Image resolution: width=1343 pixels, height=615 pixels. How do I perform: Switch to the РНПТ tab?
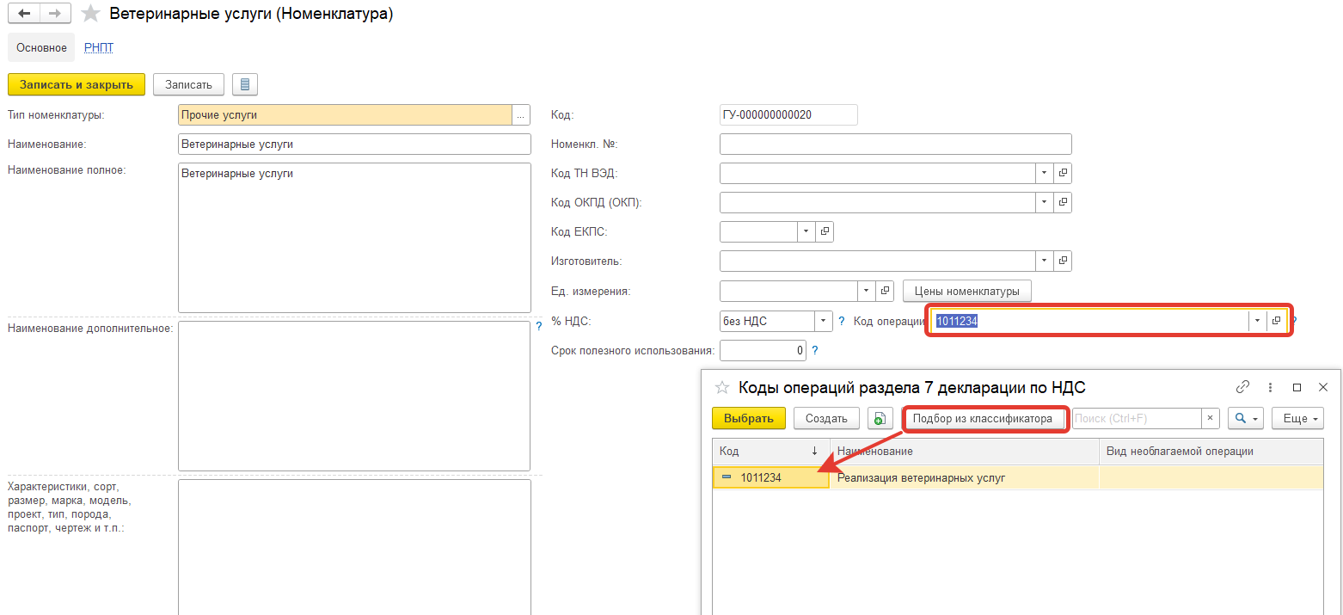(99, 48)
